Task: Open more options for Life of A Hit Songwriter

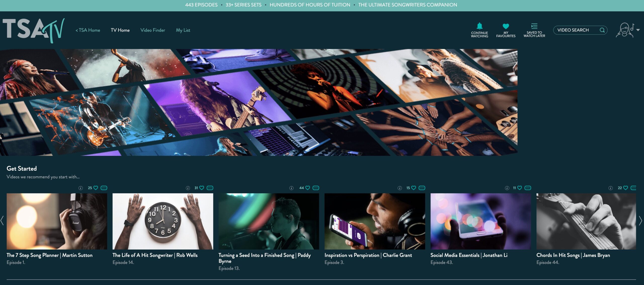Action: pyautogui.click(x=210, y=188)
